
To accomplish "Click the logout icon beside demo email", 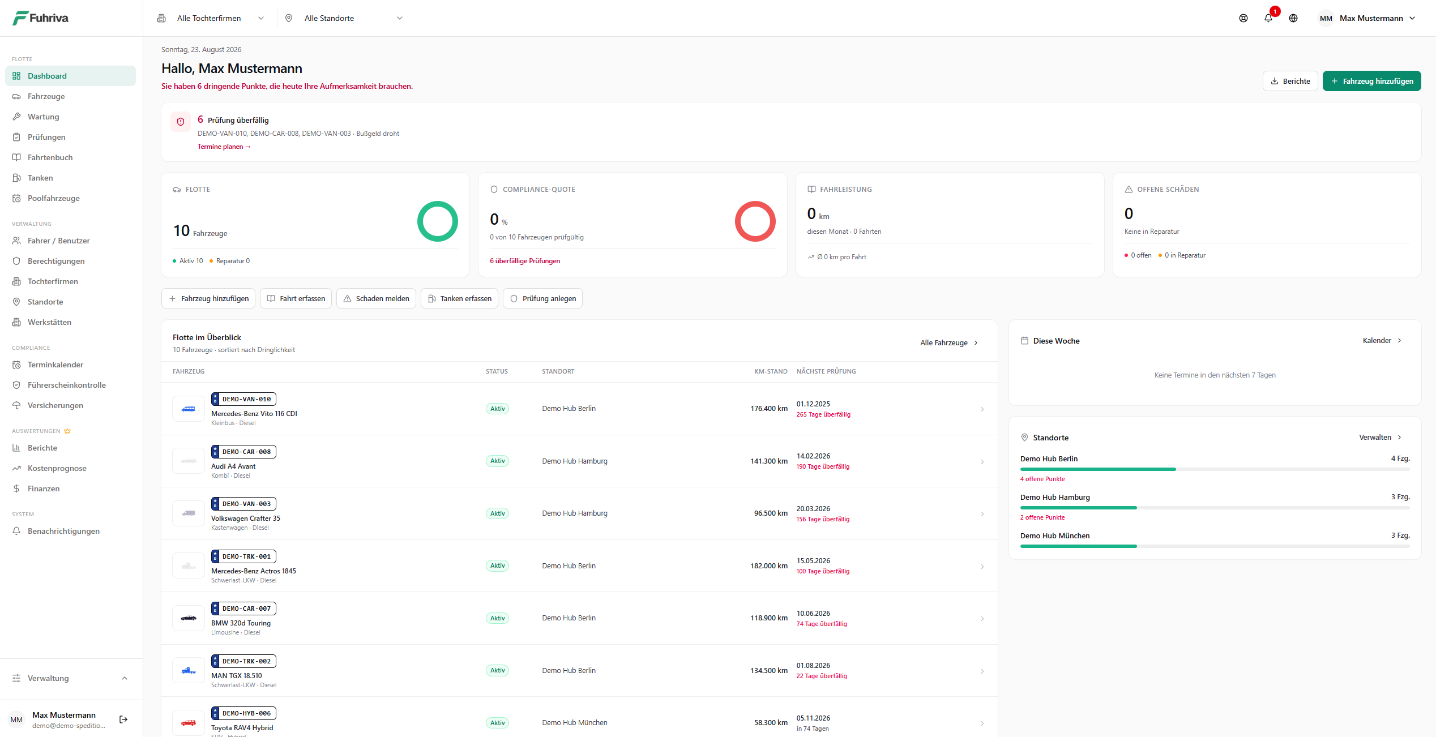I will 123,719.
